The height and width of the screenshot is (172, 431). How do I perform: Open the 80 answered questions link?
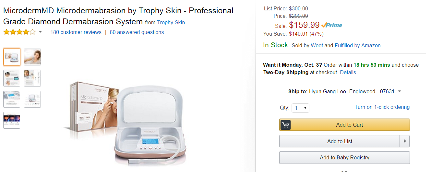pos(137,32)
